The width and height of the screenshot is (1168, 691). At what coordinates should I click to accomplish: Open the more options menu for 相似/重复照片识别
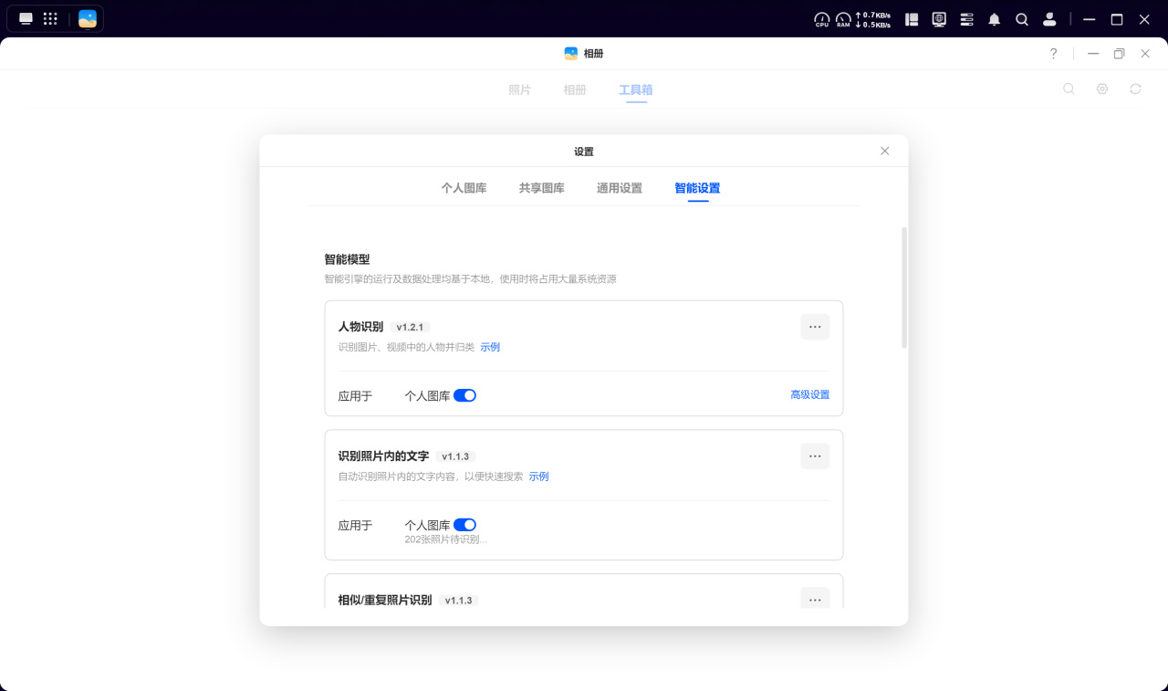815,599
